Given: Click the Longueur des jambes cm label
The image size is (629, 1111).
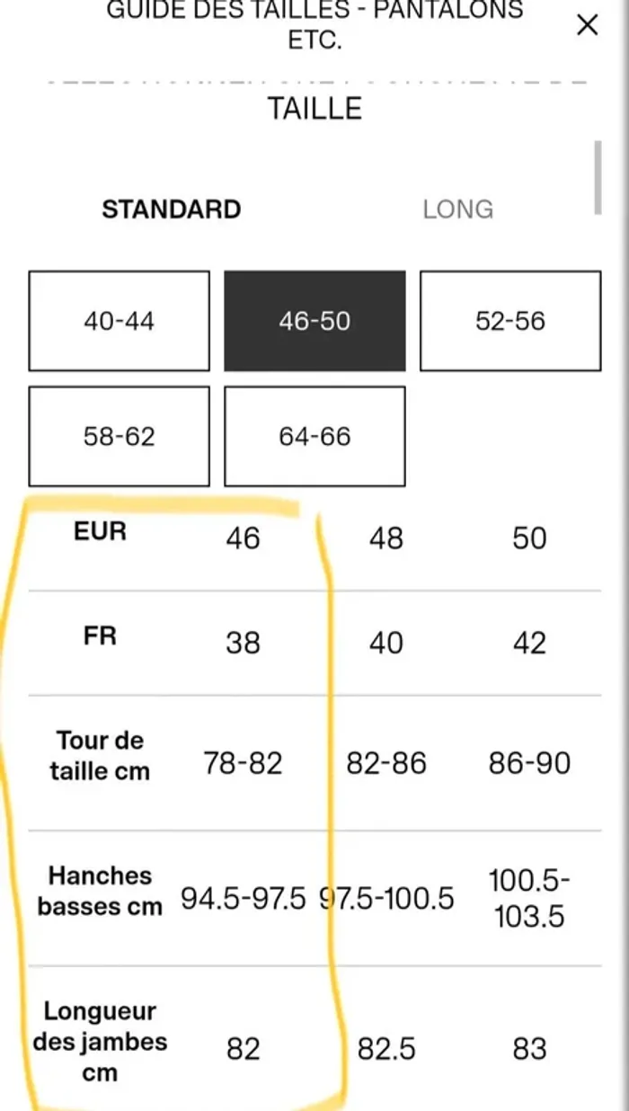Looking at the screenshot, I should click(x=100, y=1042).
